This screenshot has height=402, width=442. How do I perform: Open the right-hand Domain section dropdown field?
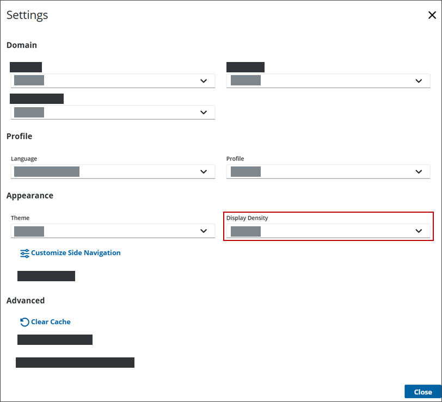(328, 81)
